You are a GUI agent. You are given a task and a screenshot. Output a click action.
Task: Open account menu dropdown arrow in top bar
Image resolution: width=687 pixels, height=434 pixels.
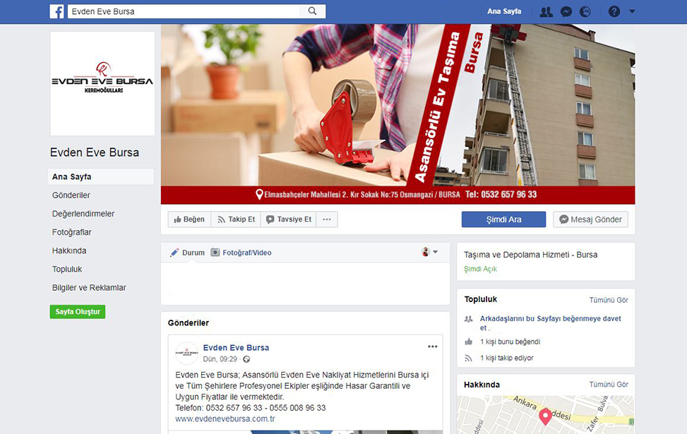pyautogui.click(x=632, y=11)
